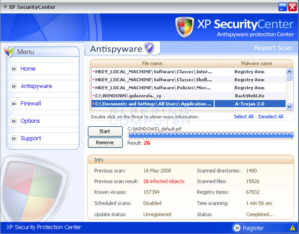Click the Malware name column header
Screen dimensions: 299x234
257,63
